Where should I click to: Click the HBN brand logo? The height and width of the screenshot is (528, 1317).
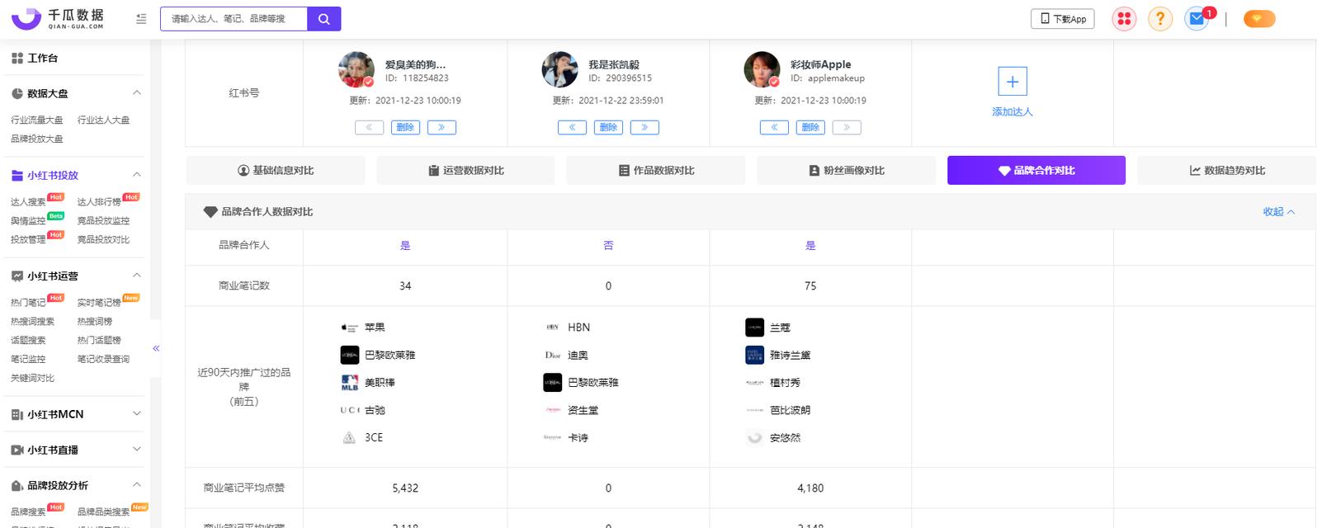[553, 328]
